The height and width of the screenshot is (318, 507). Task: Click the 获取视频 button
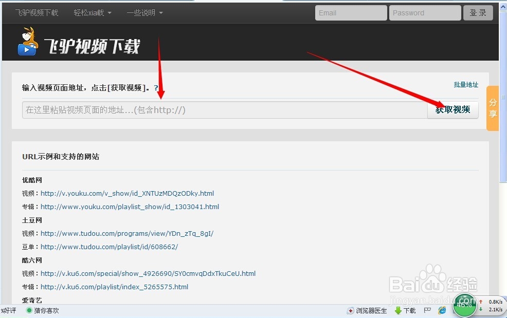[x=452, y=110]
